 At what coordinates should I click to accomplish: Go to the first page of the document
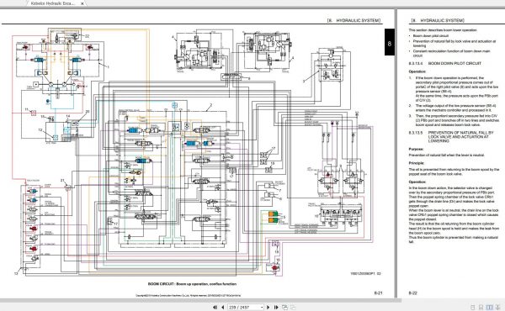pyautogui.click(x=215, y=307)
